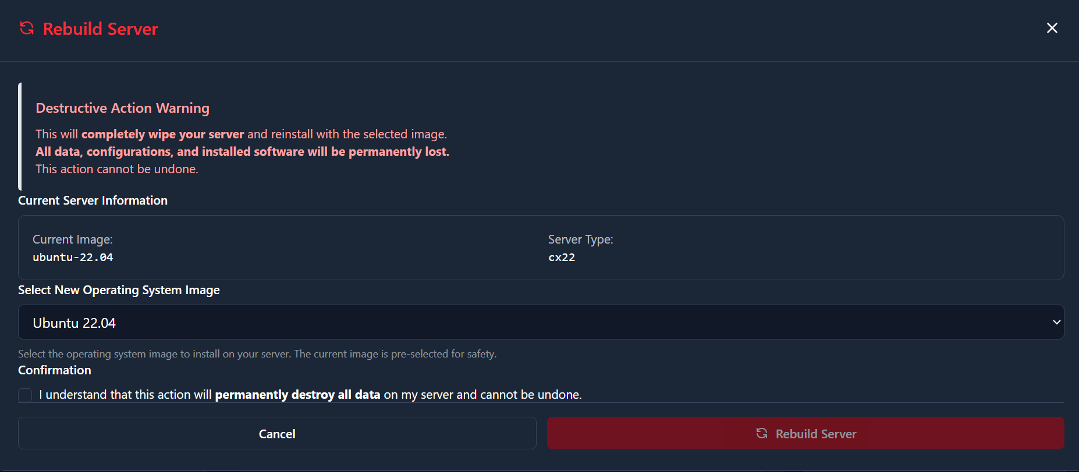Viewport: 1079px width, 472px height.
Task: Tick the permanent data destruction confirmation checkbox
Action: [x=25, y=395]
